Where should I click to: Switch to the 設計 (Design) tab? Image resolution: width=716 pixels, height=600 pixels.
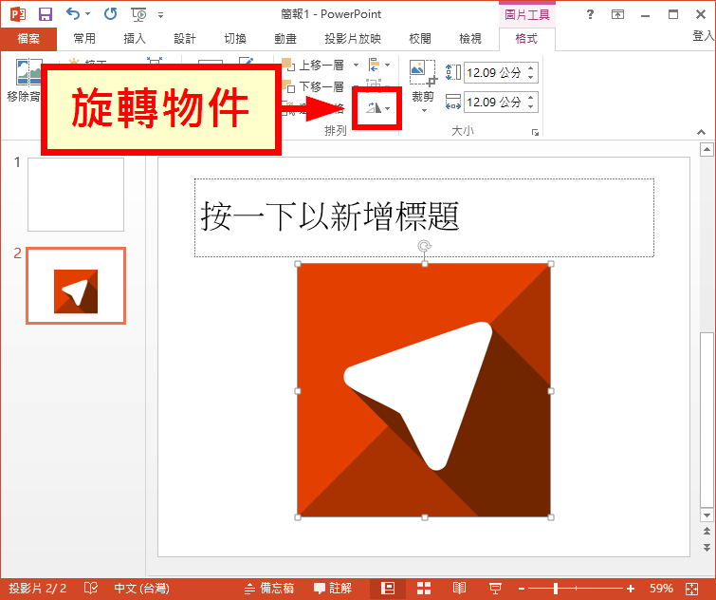(x=185, y=39)
